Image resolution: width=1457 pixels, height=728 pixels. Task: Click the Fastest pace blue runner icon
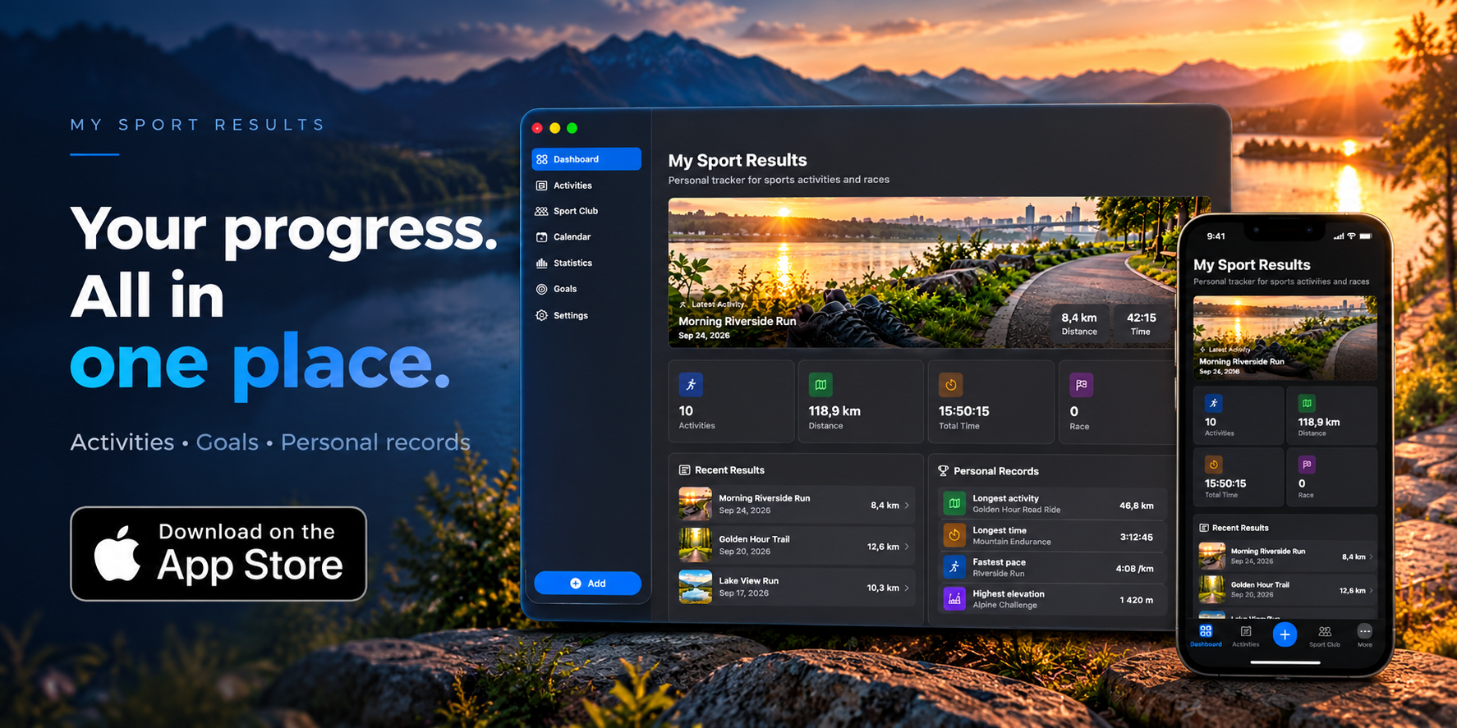(954, 567)
